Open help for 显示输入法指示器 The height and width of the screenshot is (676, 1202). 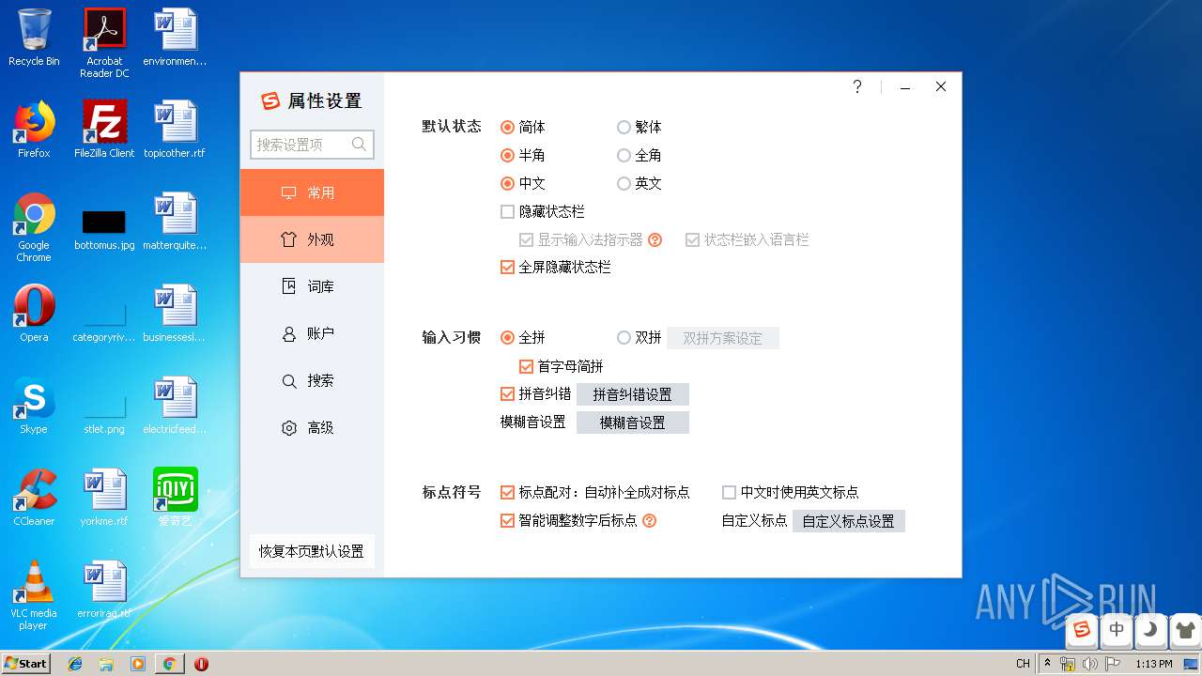click(655, 239)
